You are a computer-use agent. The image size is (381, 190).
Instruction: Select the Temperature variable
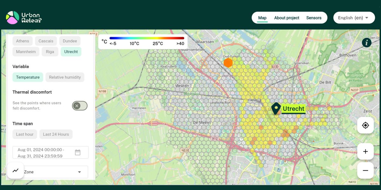pos(28,77)
